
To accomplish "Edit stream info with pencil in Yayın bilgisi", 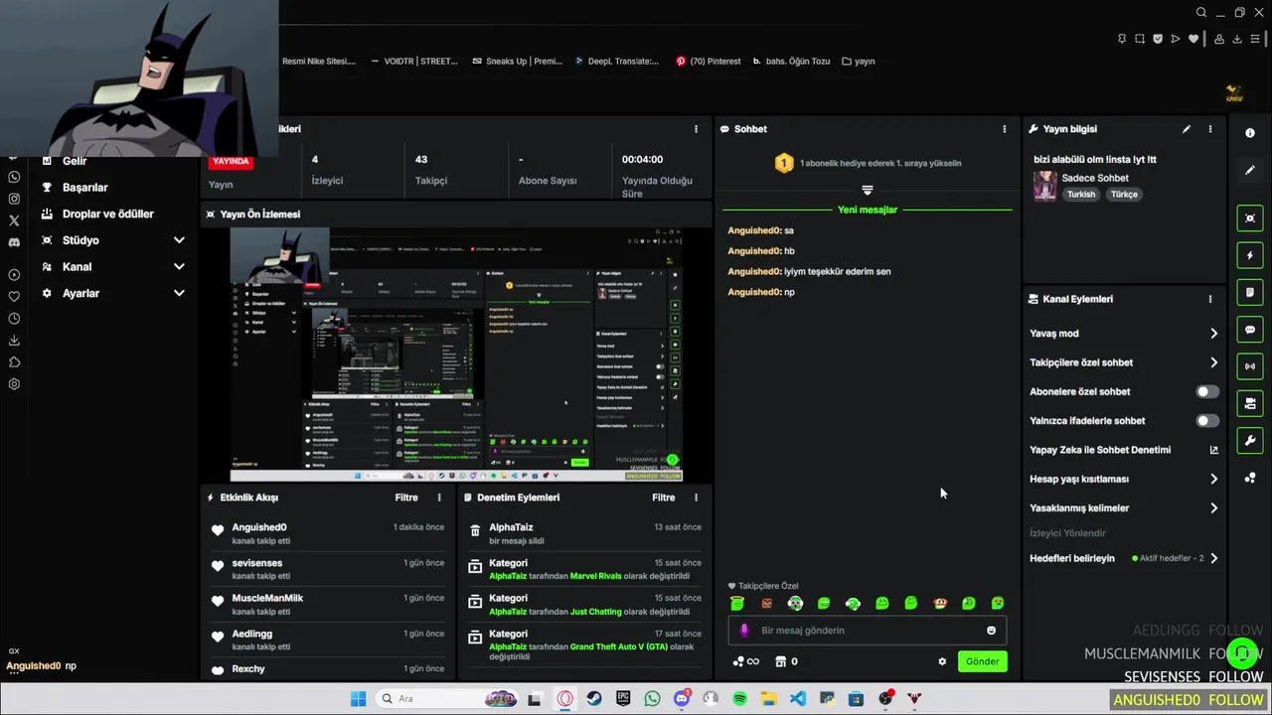I will point(1186,129).
